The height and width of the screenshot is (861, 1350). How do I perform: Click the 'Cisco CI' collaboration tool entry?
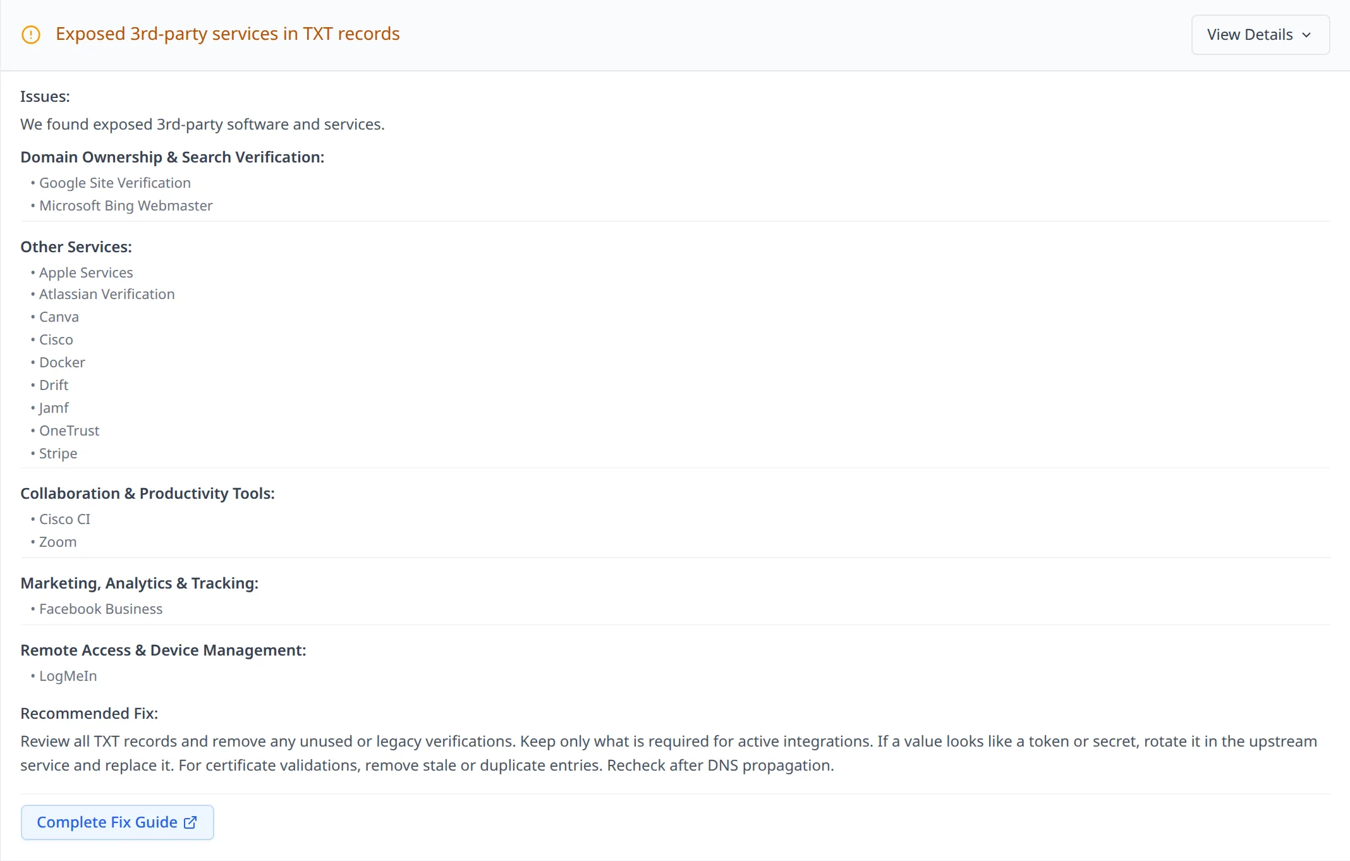(64, 519)
